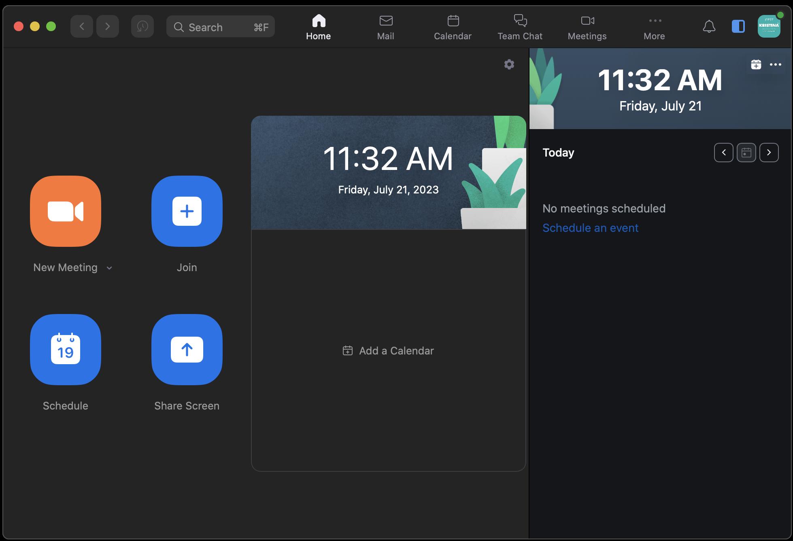Screen dimensions: 793x541
Task: Click the blue Join meeting icon
Action: 187,211
